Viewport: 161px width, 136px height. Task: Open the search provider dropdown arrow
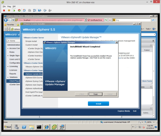pyautogui.click(x=156, y=20)
